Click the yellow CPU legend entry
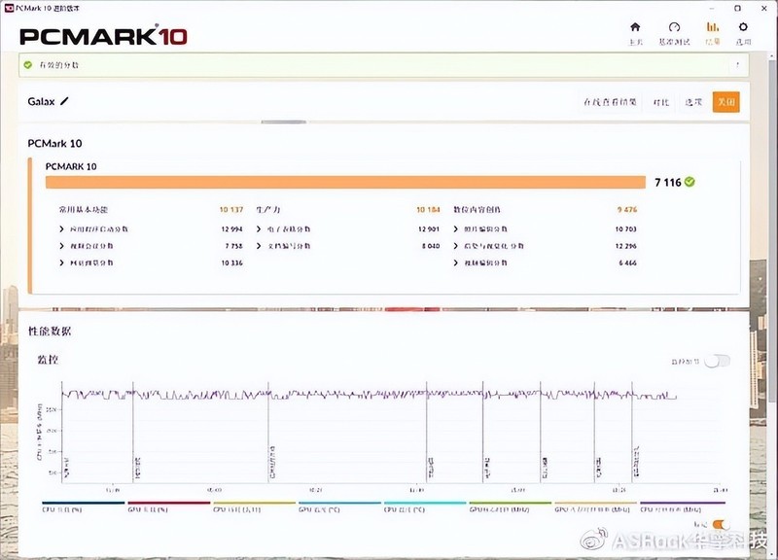 coord(254,507)
